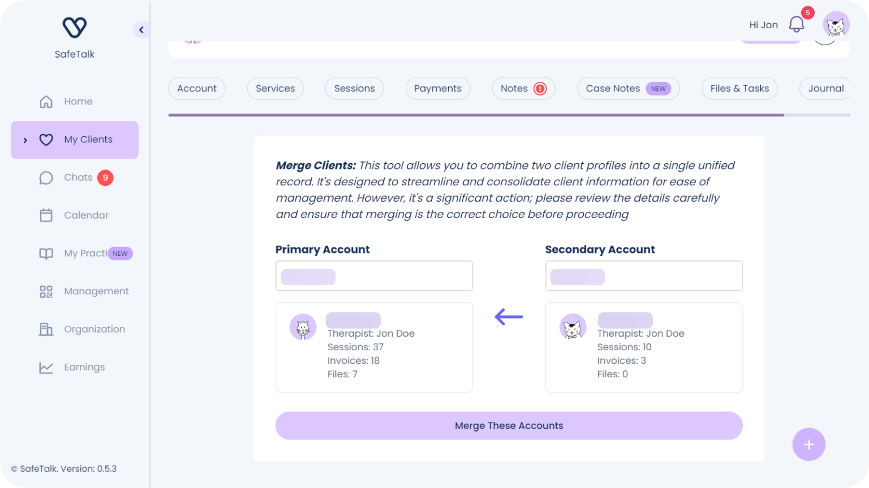869x488 pixels.
Task: Open the user profile avatar
Action: tap(836, 25)
